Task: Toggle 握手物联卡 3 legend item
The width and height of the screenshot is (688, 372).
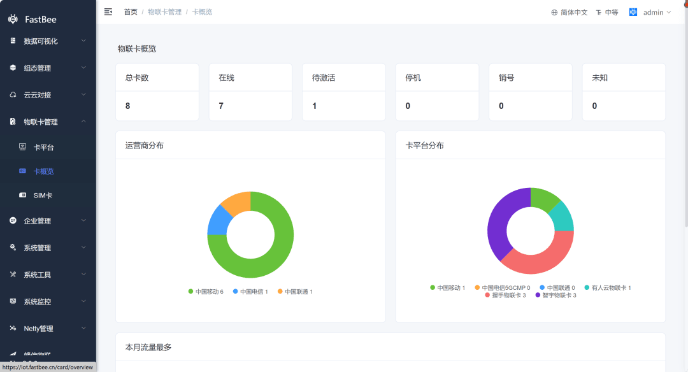Action: pos(505,295)
